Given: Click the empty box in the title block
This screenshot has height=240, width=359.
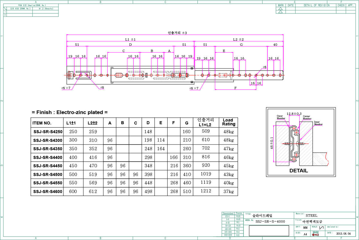Looking at the screenshot, I should point(269,231).
